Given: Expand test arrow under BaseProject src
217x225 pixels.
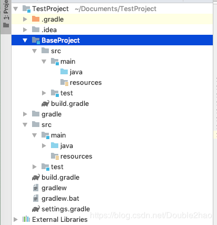Looking at the screenshot, I should point(44,93).
